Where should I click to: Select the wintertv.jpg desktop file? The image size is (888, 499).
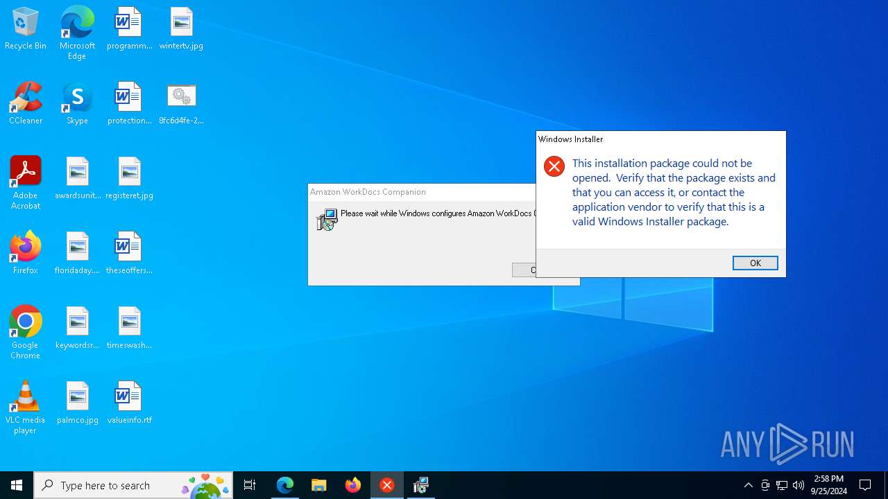[x=181, y=29]
